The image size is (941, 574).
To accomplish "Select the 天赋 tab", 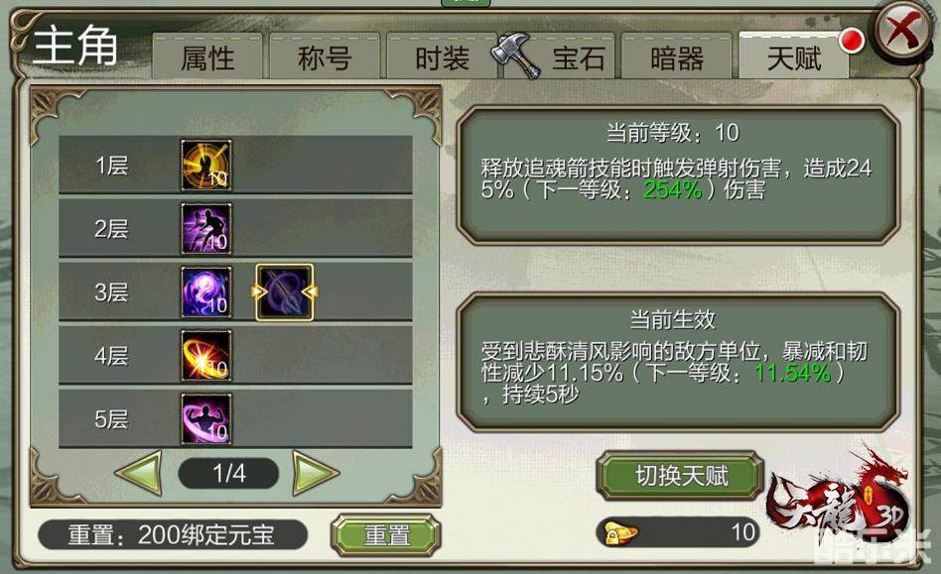I will [793, 57].
